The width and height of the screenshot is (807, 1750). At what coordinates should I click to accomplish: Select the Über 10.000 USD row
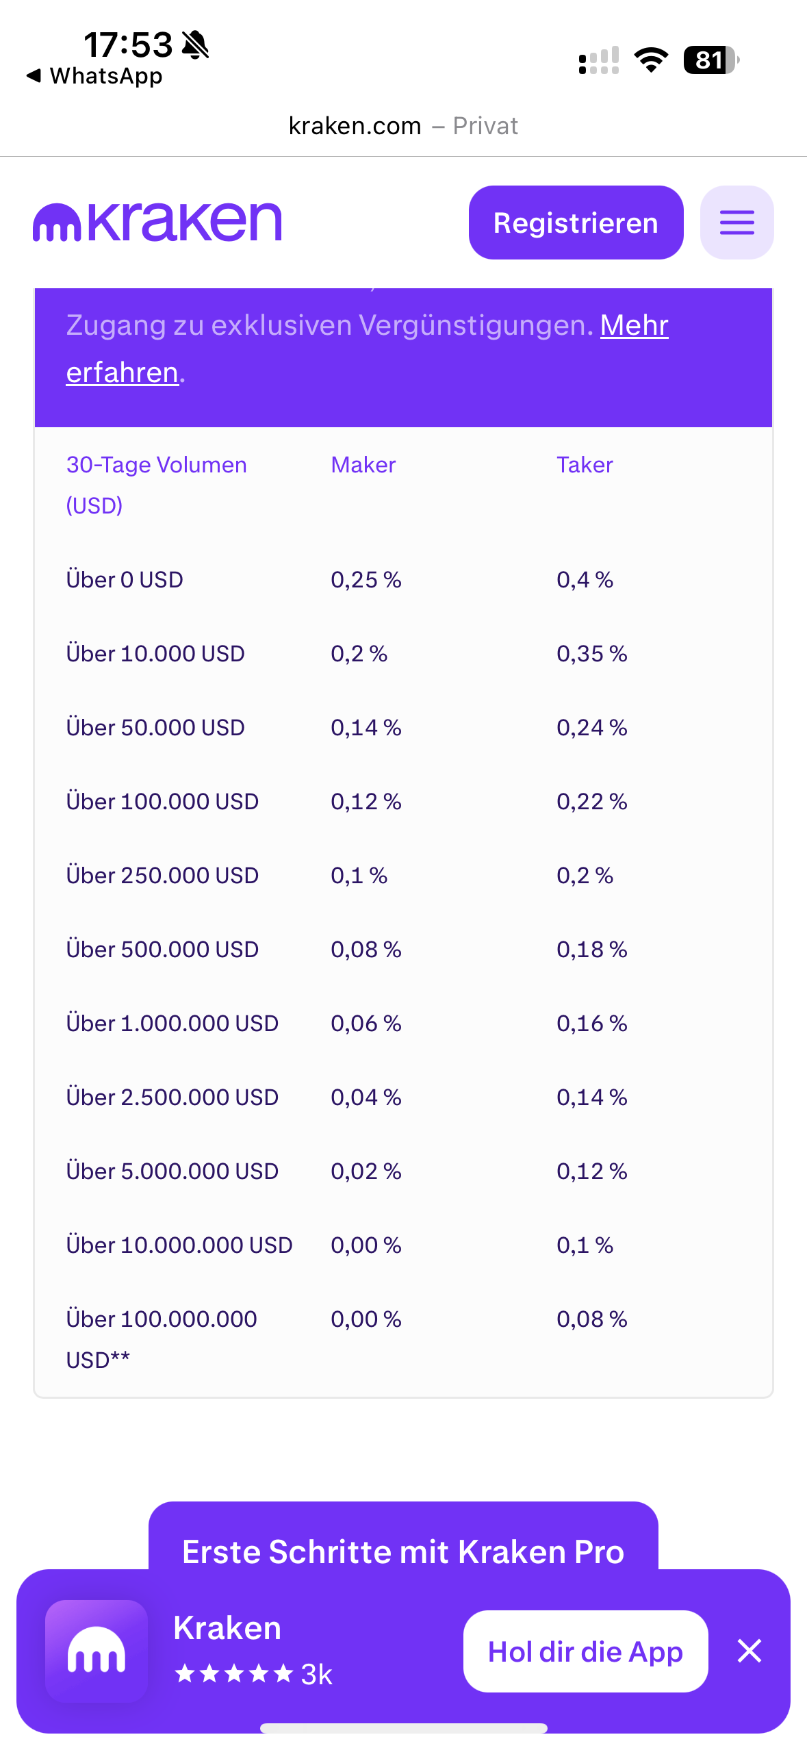(155, 654)
